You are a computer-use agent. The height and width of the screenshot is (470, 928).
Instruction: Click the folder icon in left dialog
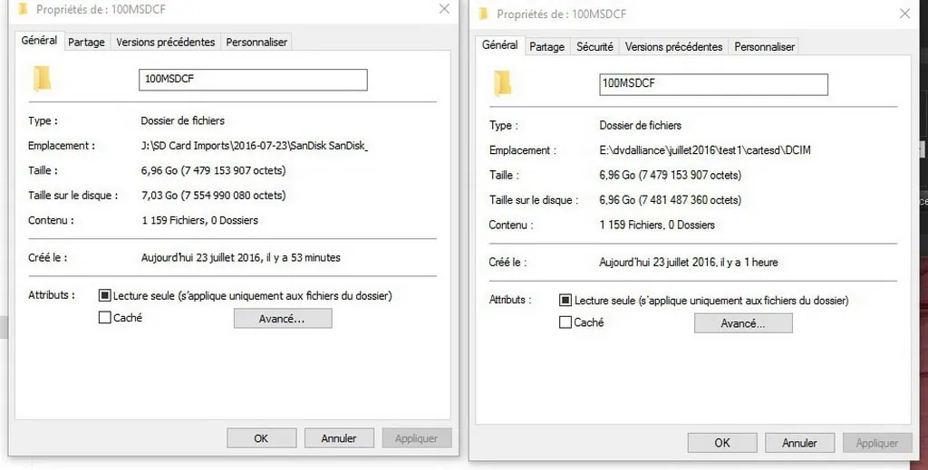[42, 78]
